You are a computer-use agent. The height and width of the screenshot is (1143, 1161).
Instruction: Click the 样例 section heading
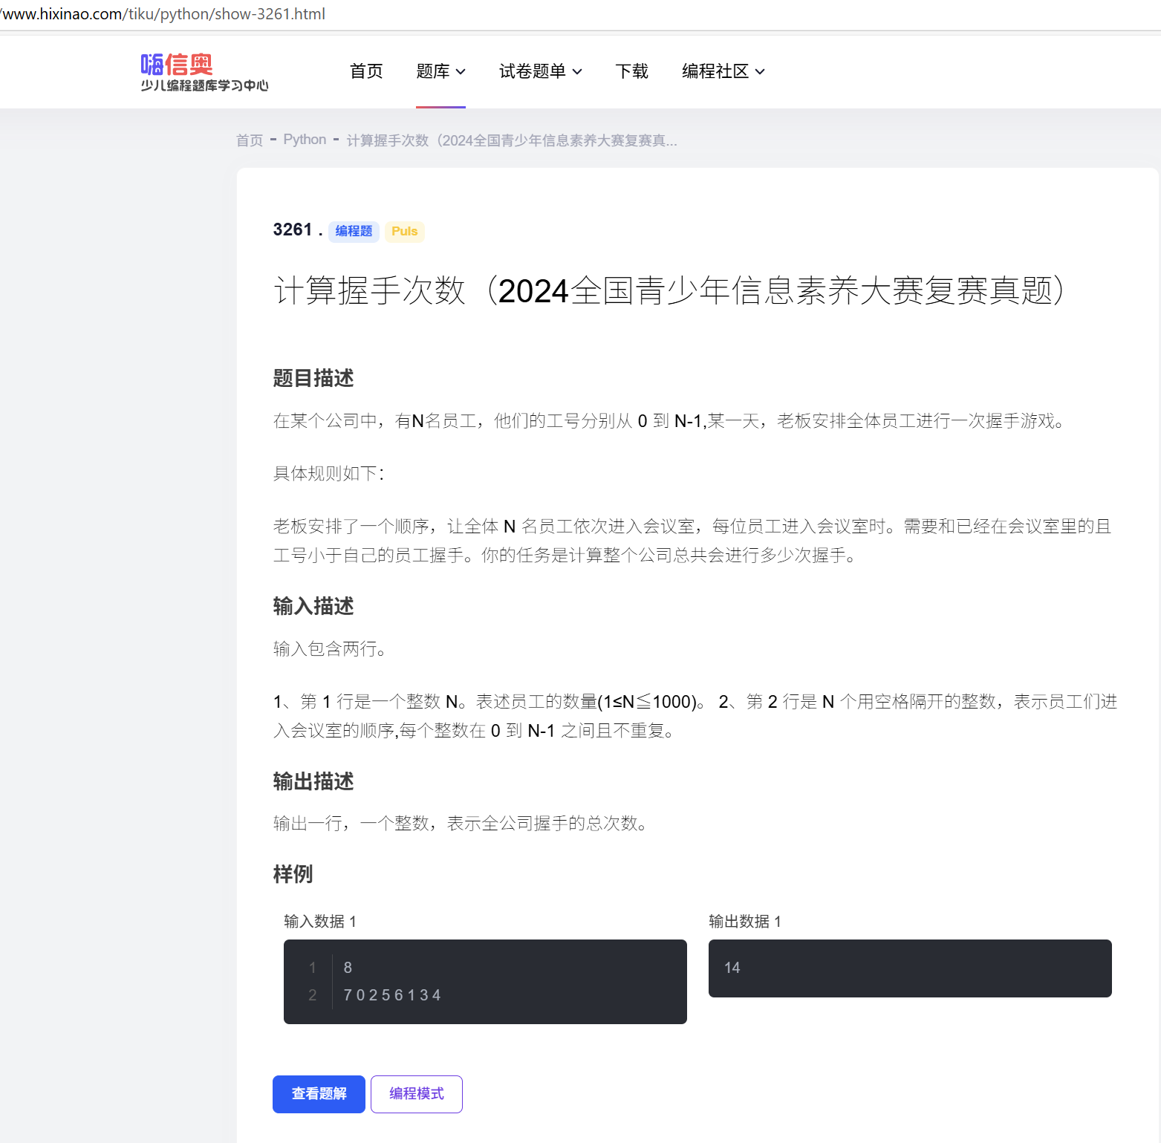click(293, 874)
